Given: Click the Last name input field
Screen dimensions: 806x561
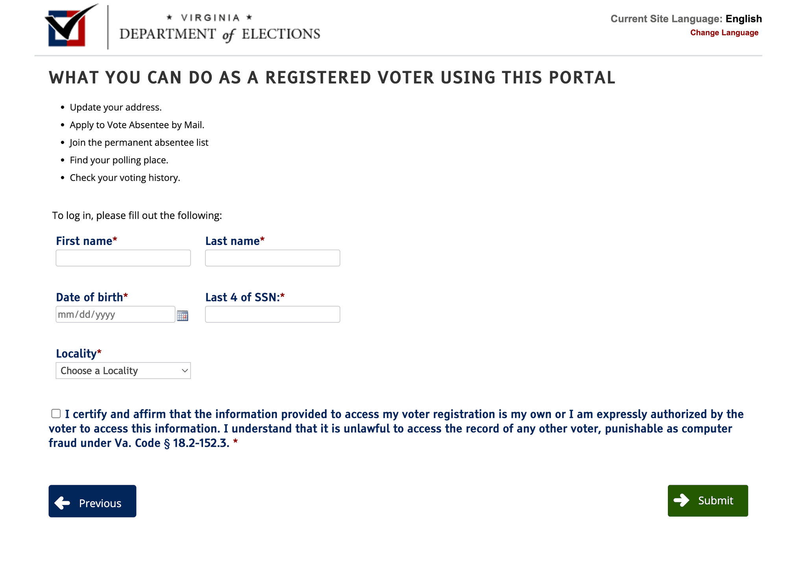Looking at the screenshot, I should [x=272, y=258].
